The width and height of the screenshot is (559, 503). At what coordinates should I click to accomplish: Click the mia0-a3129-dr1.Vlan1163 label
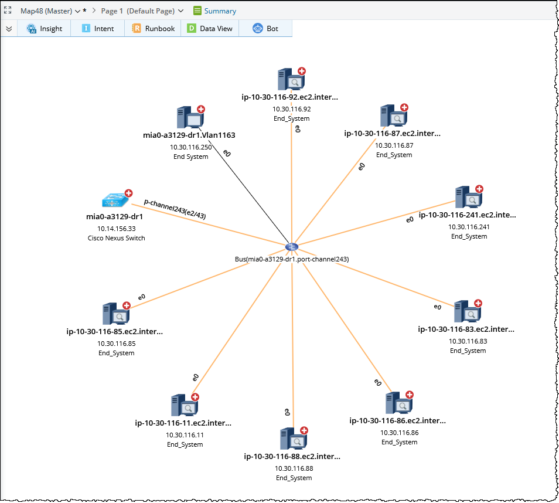pyautogui.click(x=189, y=135)
